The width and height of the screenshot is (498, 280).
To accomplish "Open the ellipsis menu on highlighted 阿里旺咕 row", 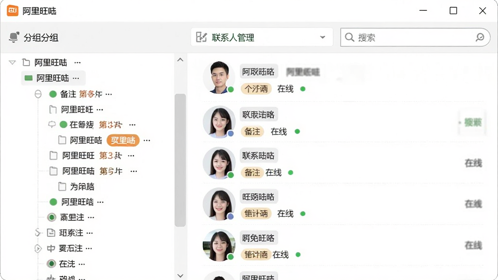I will 76,78.
